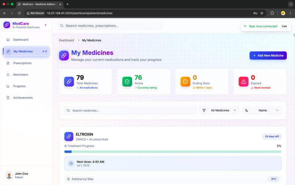Viewport: 295px width, 185px height.
Task: Click the All medications link text
Action: 89,88
